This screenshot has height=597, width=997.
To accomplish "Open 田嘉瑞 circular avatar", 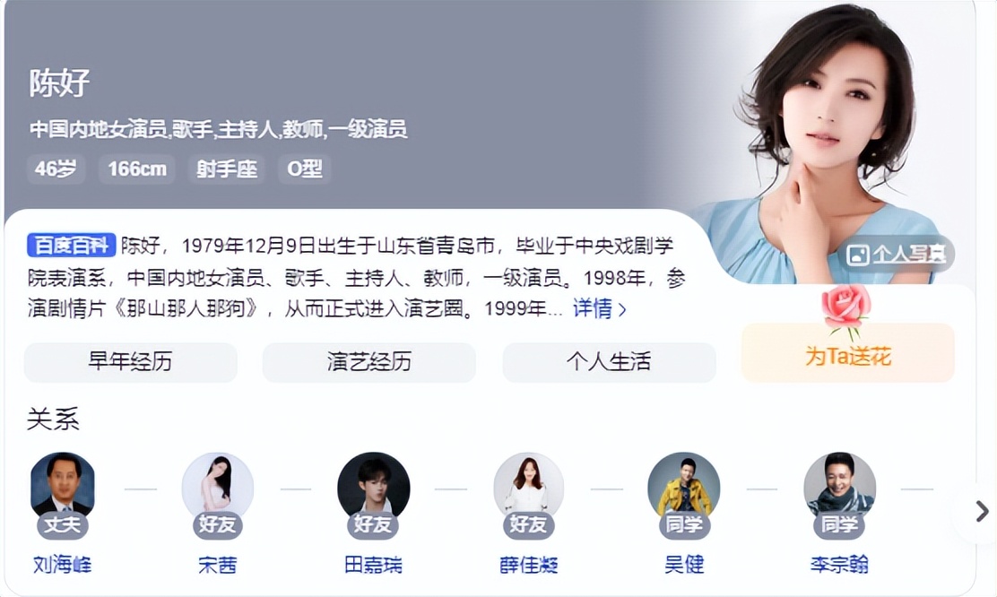I will tap(373, 488).
